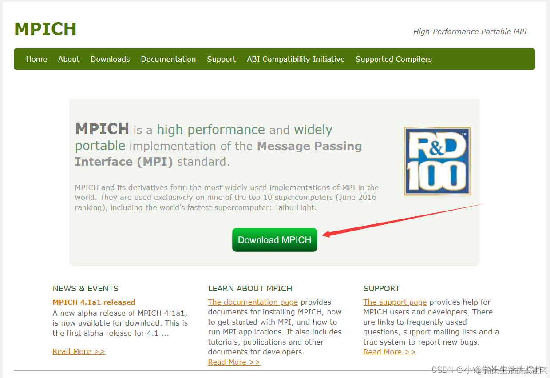550x378 pixels.
Task: Select the Support menu item
Action: 221,59
